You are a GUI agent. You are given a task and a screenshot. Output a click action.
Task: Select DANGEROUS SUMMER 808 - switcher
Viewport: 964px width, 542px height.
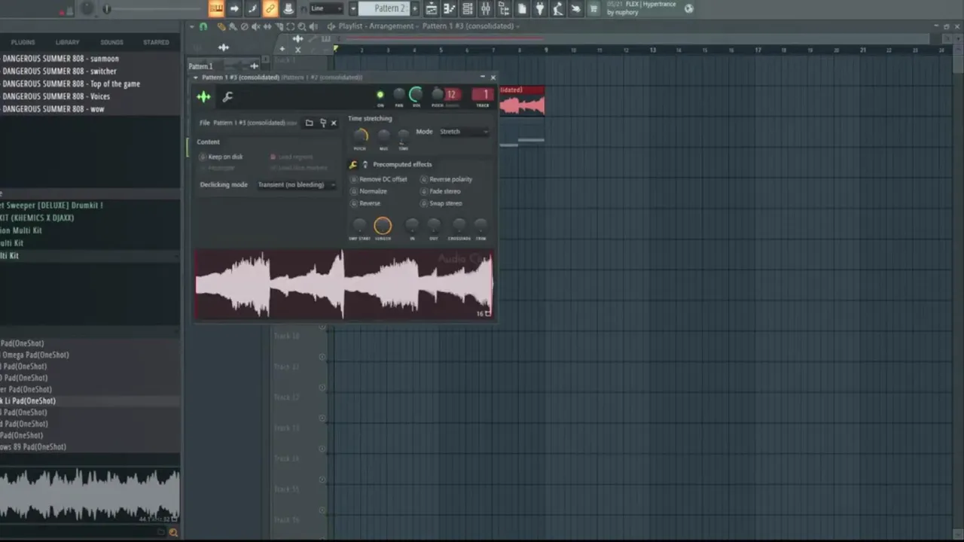[59, 72]
